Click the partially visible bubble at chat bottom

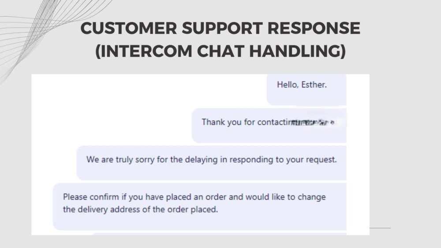[219, 233]
